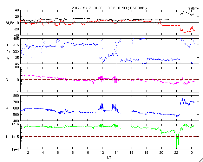Click the '-40' tick label in the Bt,Bz panel
This screenshot has width=203, height=162.
16,35
